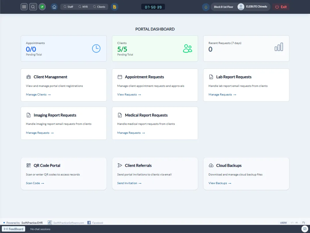Viewport: 310px width, 233px height.
Task: Click the 'No chat sessions' text
Action: point(40,229)
